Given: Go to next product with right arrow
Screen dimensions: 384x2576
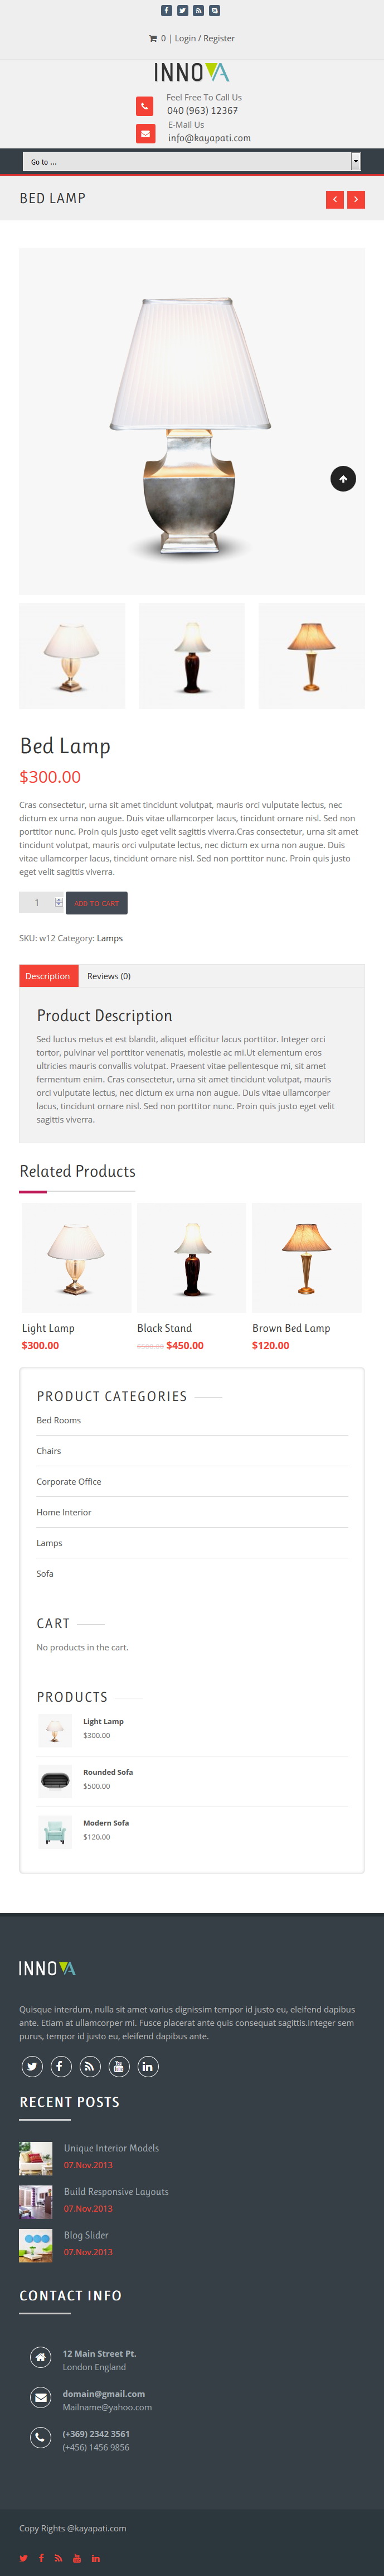Looking at the screenshot, I should (356, 199).
